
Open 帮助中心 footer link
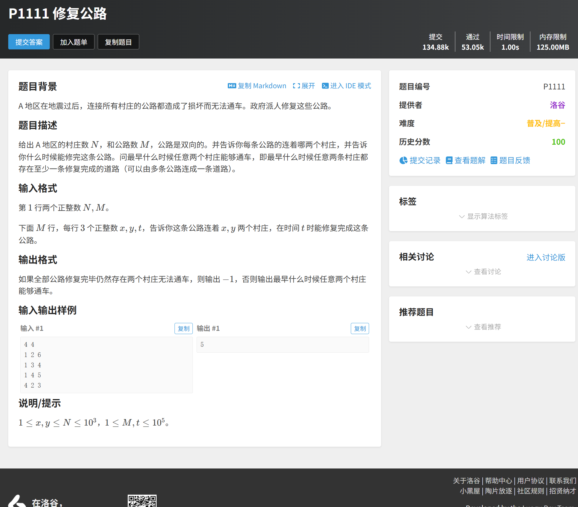(499, 481)
